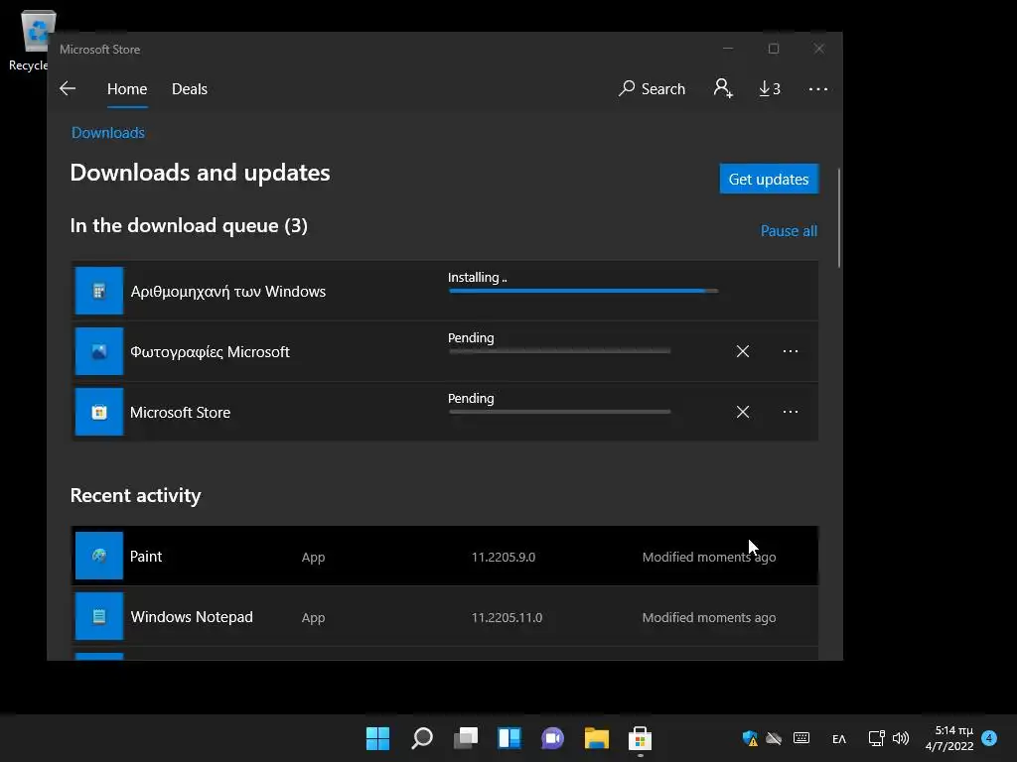Click the Downloads breadcrumb link
The width and height of the screenshot is (1017, 762).
click(107, 133)
